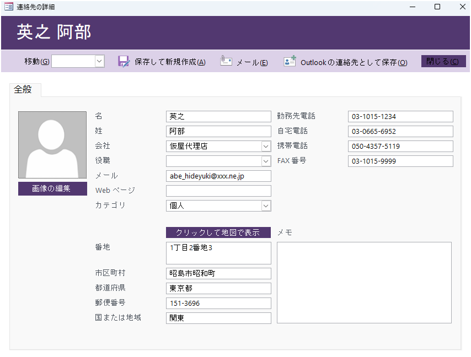This screenshot has height=357, width=471.
Task: Click the Web ページ input field
Action: coord(218,191)
